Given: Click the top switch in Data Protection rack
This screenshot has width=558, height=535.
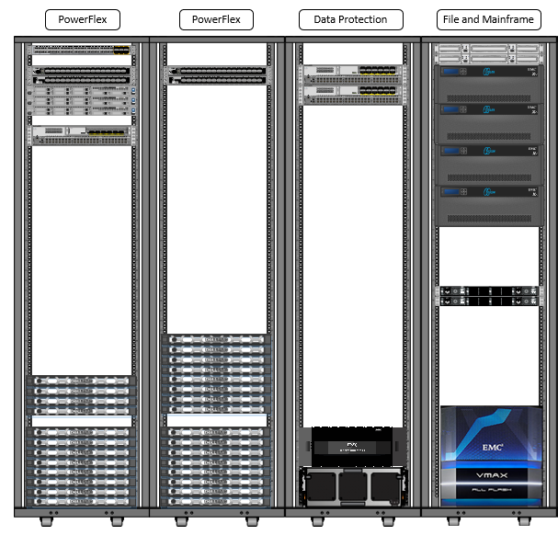Looking at the screenshot, I should [353, 74].
